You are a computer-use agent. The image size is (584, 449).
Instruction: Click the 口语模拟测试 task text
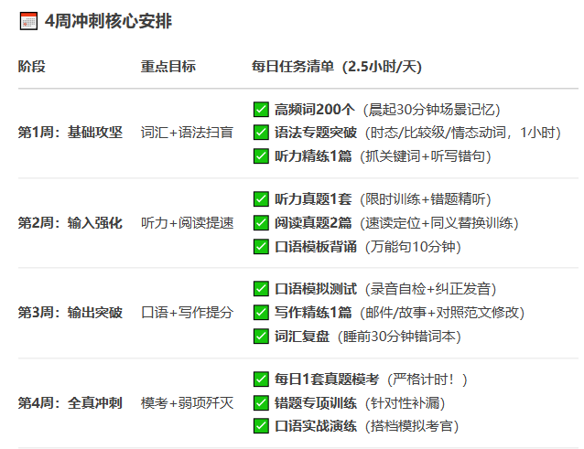pyautogui.click(x=316, y=289)
